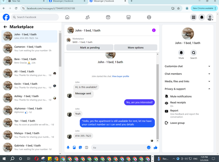Screen dimensions: 219x162
Task: Click More options button
Action: click(x=136, y=47)
